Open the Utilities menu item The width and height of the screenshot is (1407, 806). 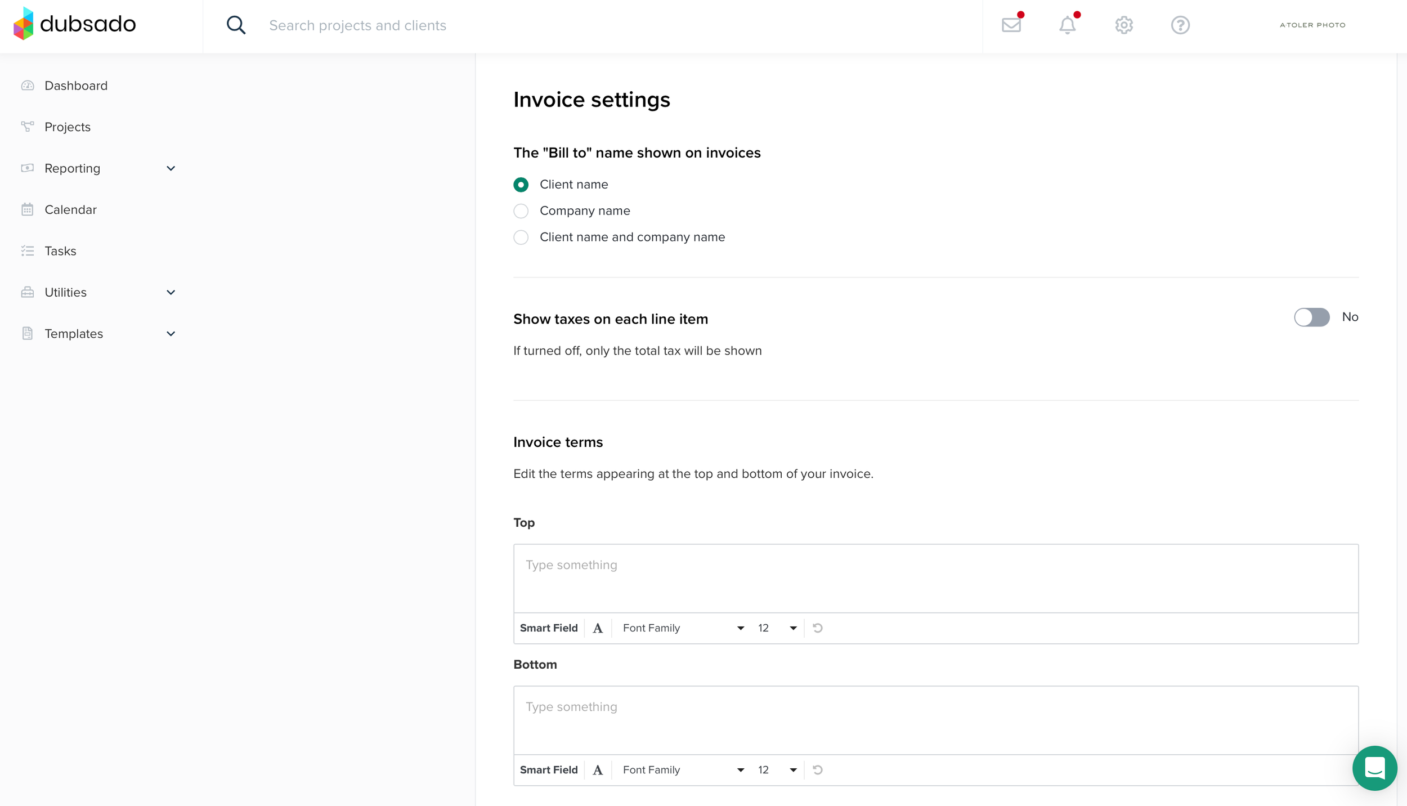66,292
